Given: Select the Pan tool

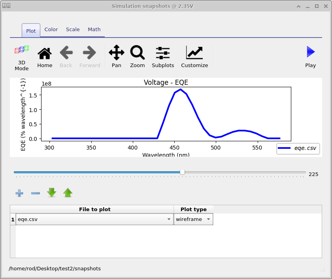Looking at the screenshot, I should tap(116, 57).
